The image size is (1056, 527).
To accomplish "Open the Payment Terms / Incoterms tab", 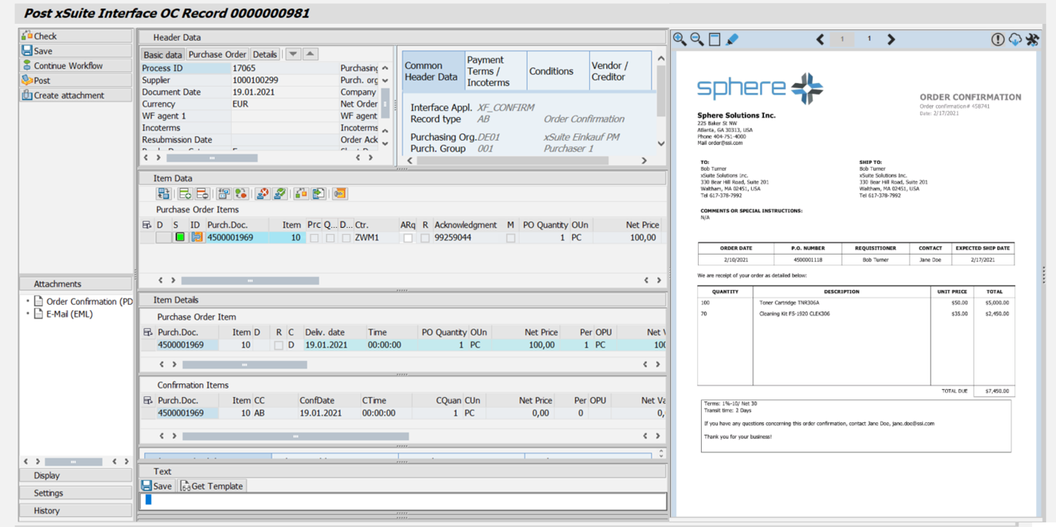I will [495, 71].
